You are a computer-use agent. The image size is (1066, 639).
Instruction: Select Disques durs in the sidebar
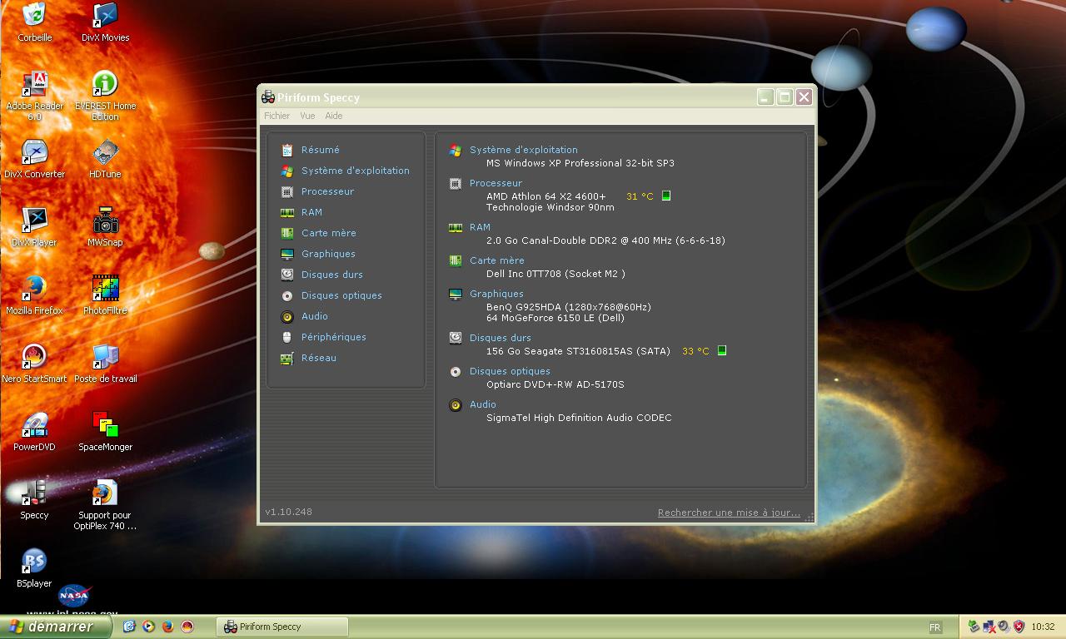[331, 275]
